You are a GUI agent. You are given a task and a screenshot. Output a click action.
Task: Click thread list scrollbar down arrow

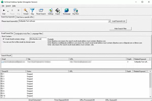[150, 97]
